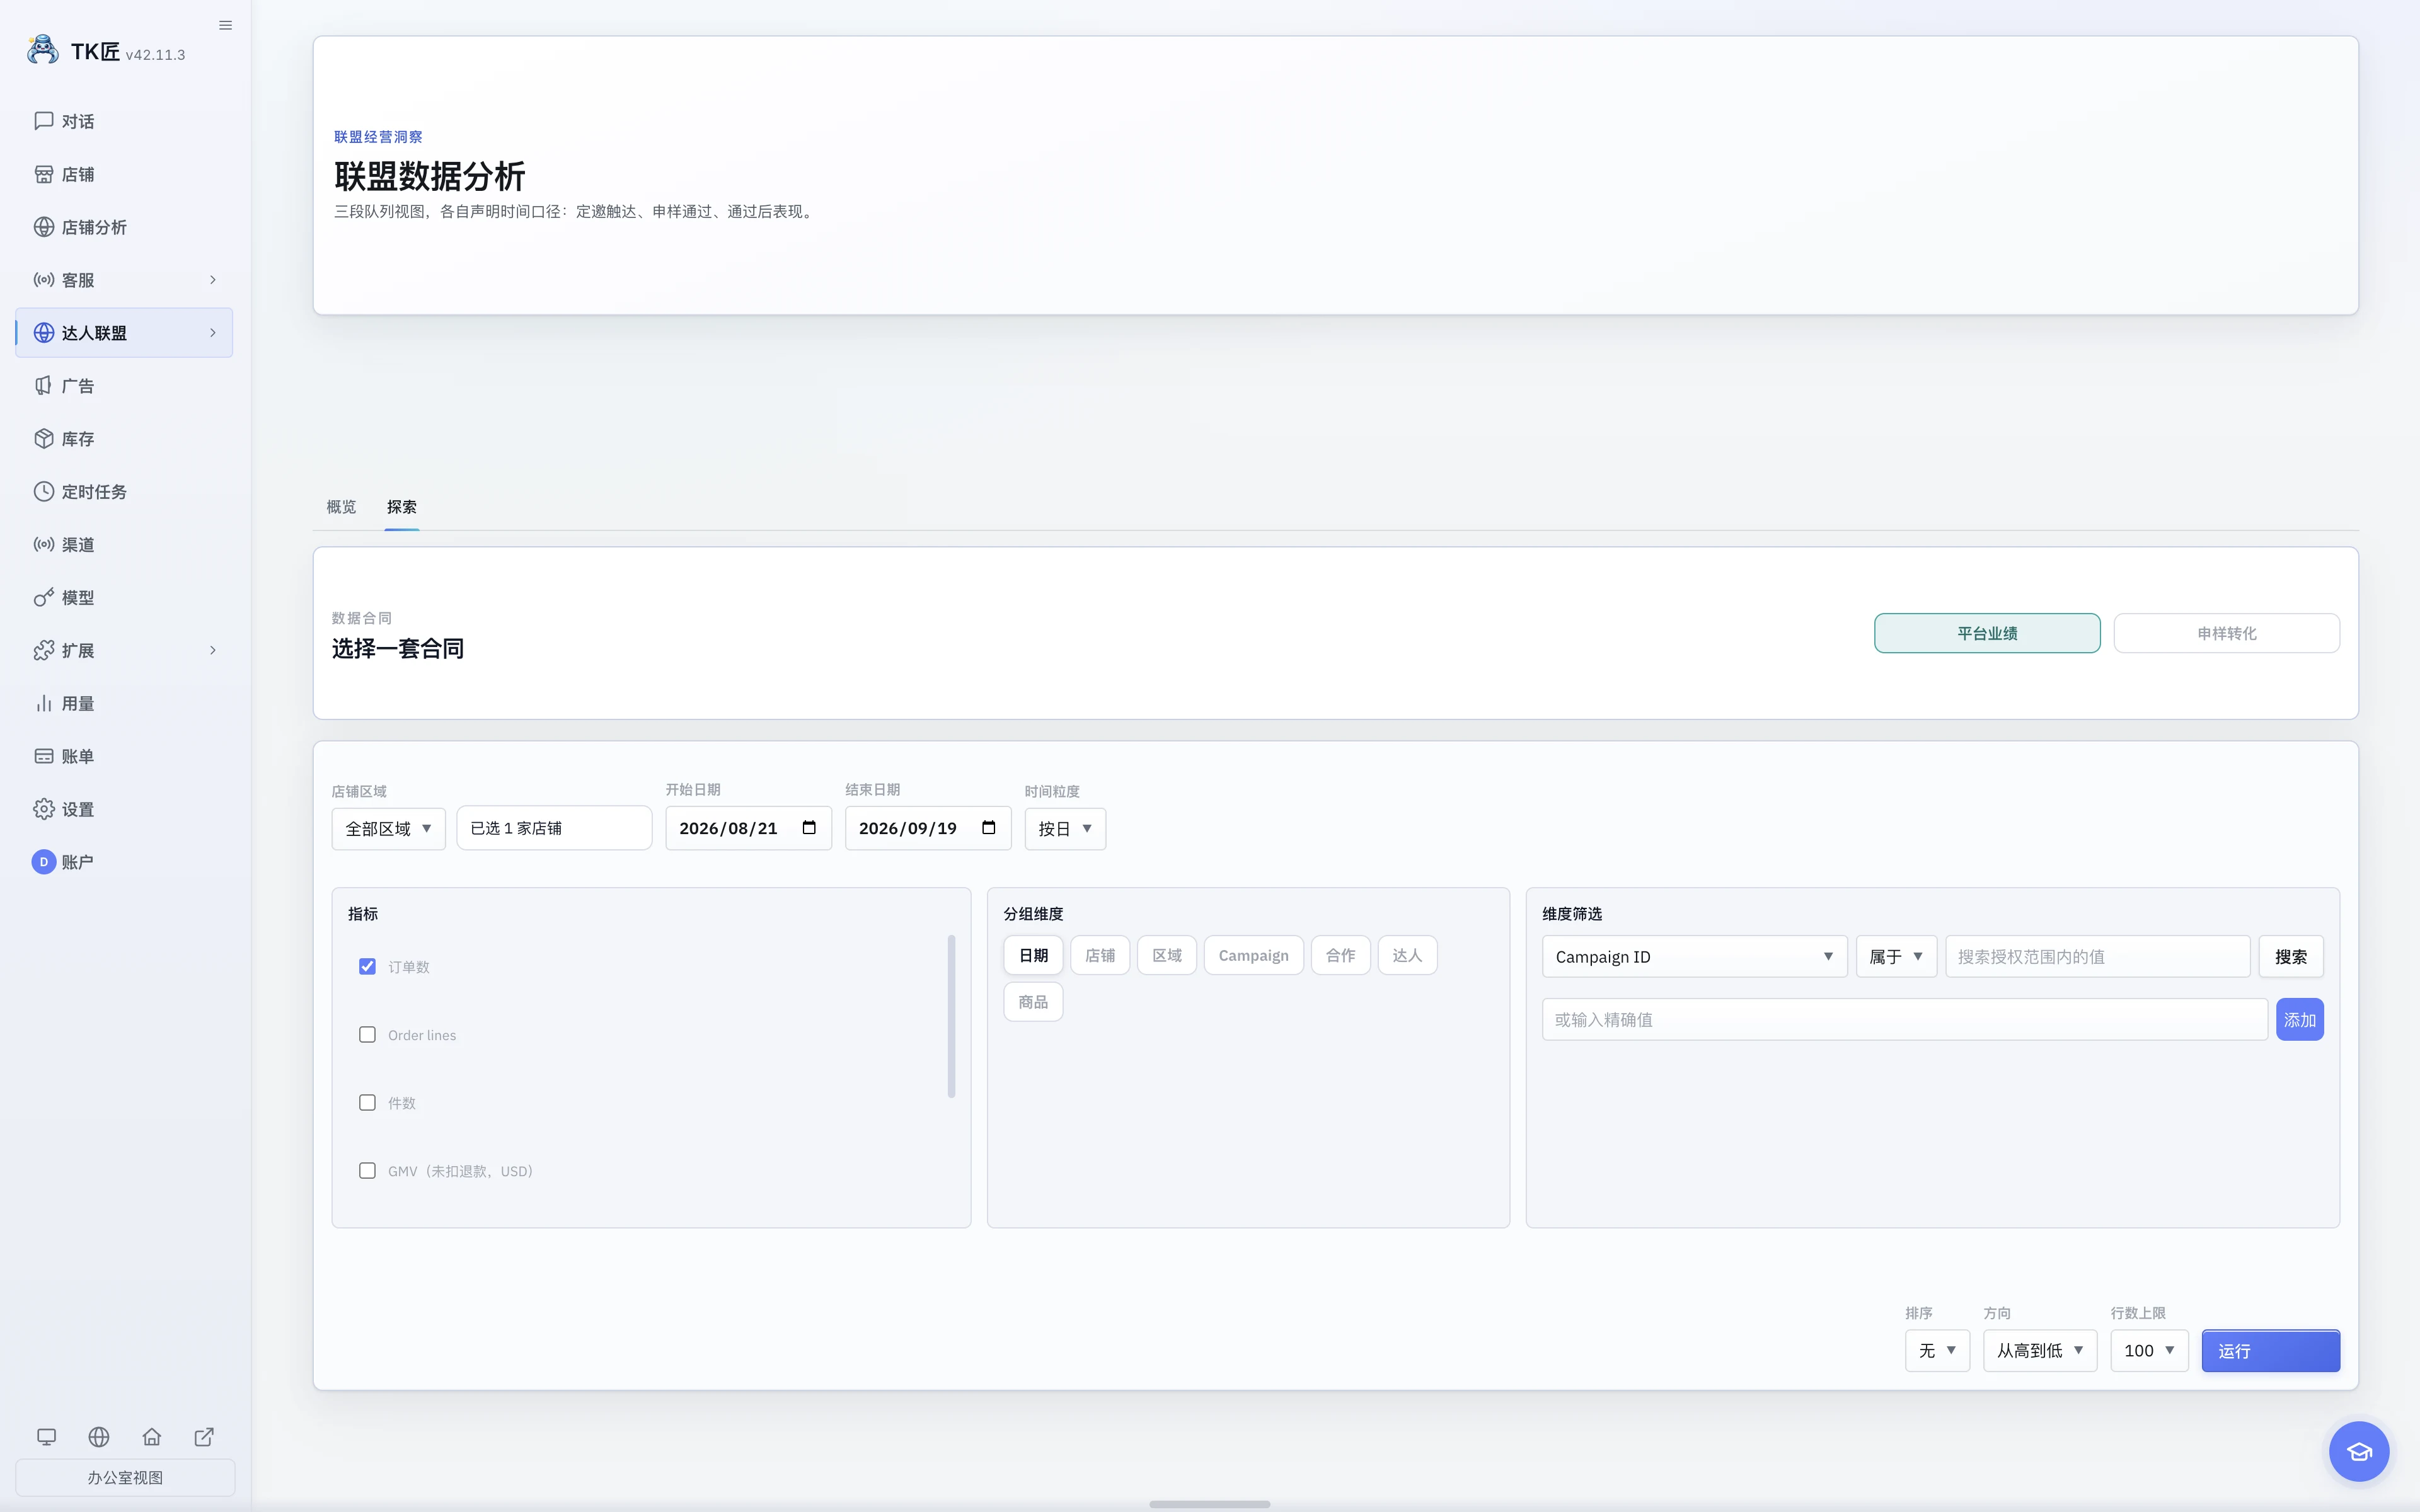Open the 排序 dropdown showing 无

pos(1937,1351)
